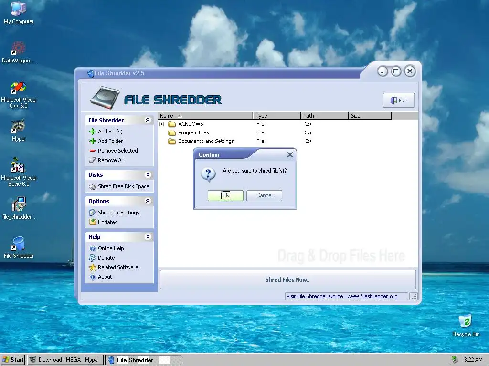Click the Shred Free Disk Space label
The image size is (489, 366).
124,186
